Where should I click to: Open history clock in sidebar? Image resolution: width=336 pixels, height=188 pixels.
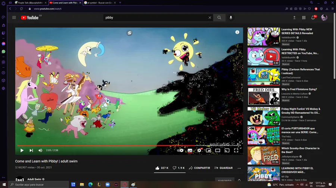pos(3,73)
